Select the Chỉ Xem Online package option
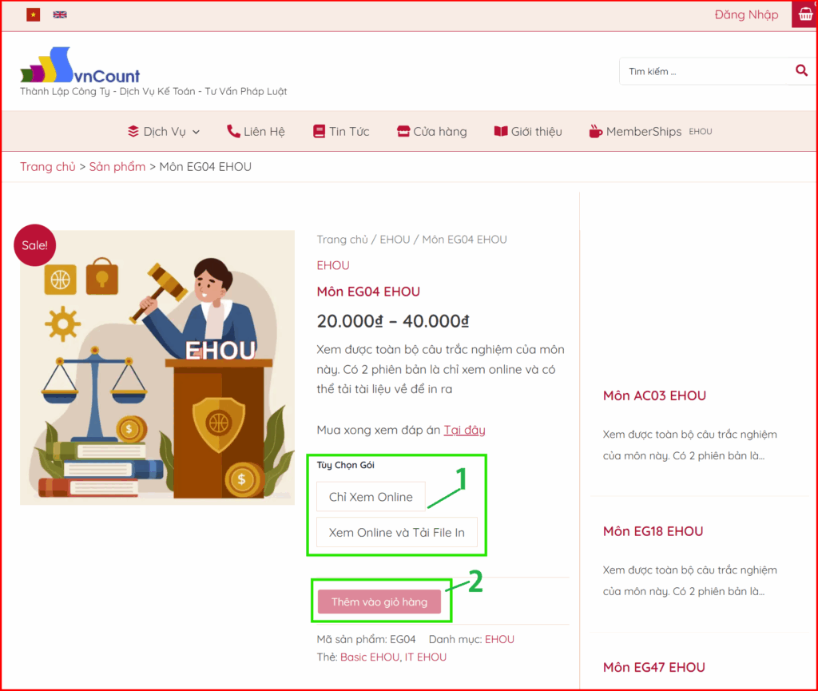 point(371,497)
